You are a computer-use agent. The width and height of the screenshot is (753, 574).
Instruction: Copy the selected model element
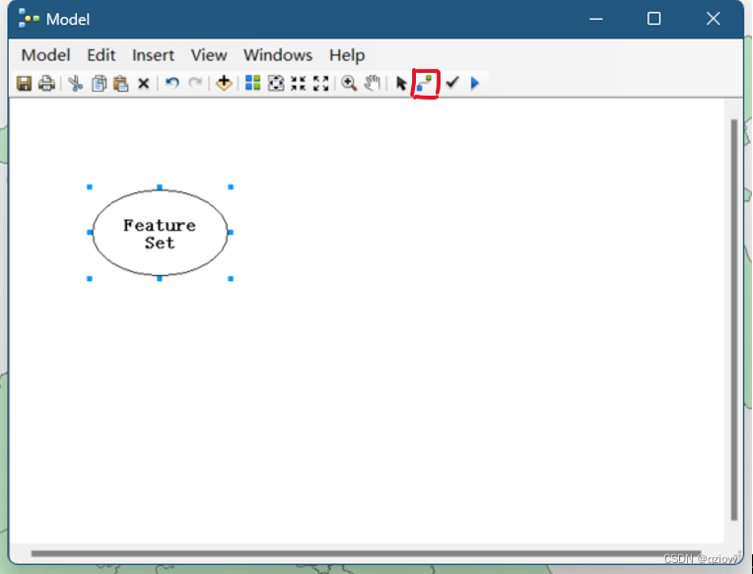[99, 83]
